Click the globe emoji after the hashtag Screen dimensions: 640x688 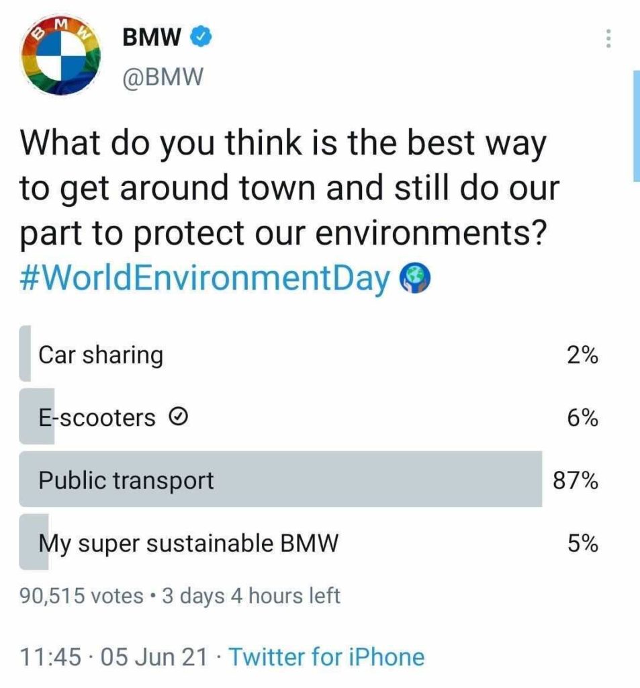coord(415,278)
